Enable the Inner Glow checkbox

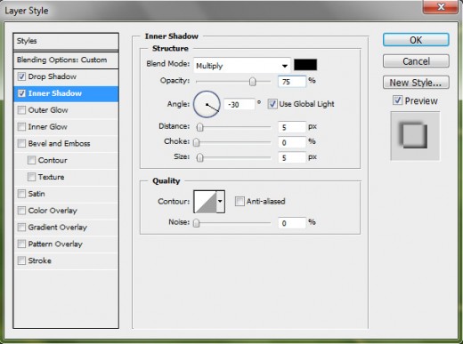(x=21, y=127)
